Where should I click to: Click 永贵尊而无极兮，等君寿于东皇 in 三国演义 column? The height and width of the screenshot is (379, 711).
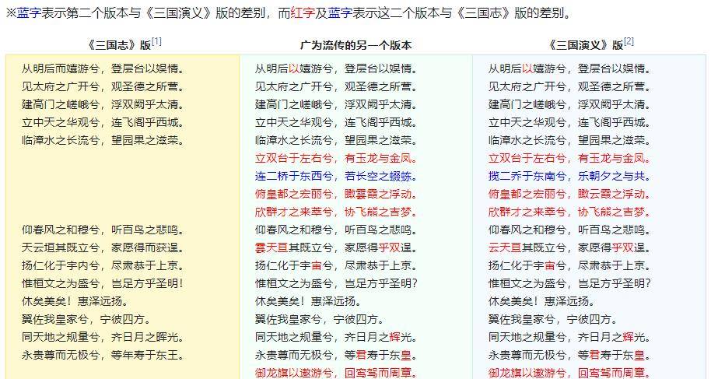[569, 355]
